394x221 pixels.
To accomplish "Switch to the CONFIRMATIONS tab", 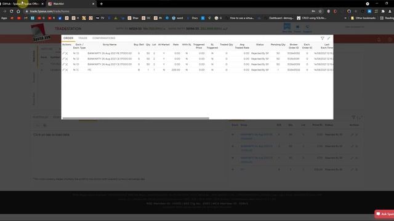I will pyautogui.click(x=104, y=38).
